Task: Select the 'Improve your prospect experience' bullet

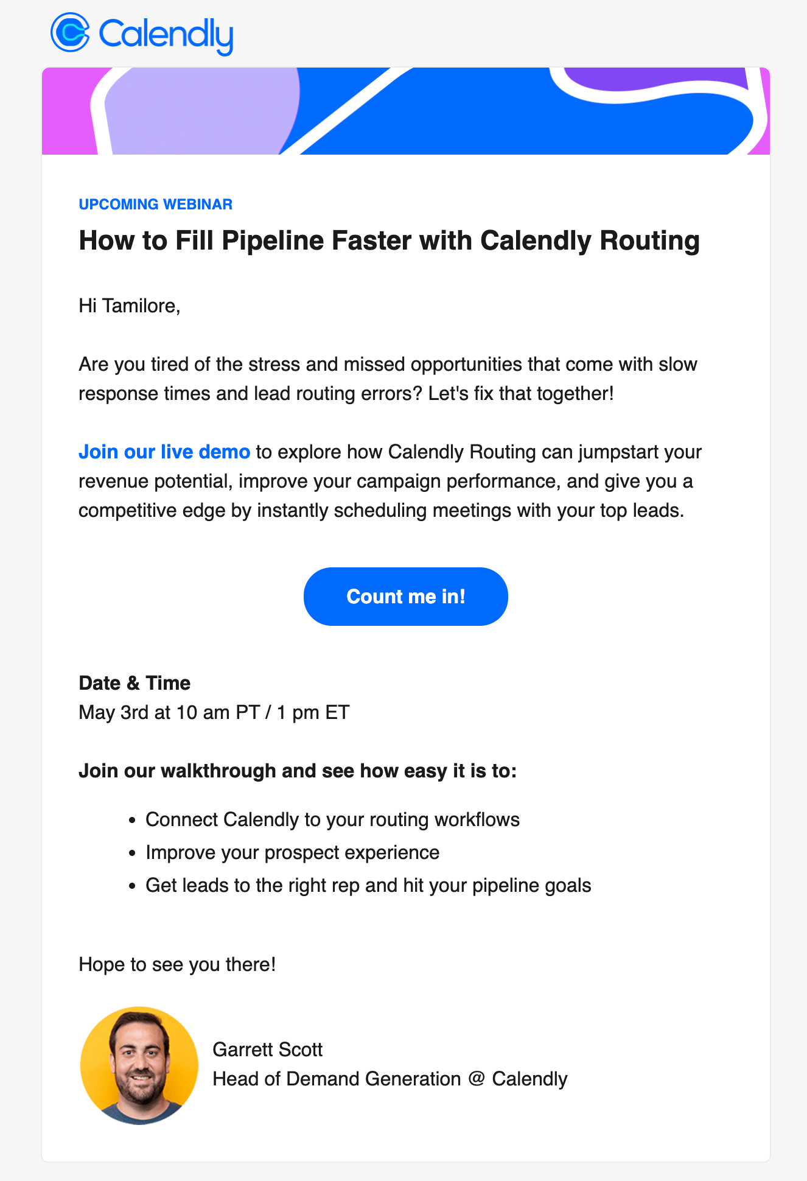Action: [x=292, y=852]
